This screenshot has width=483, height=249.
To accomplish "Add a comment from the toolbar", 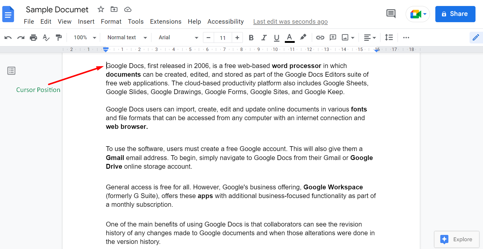I will pos(333,37).
